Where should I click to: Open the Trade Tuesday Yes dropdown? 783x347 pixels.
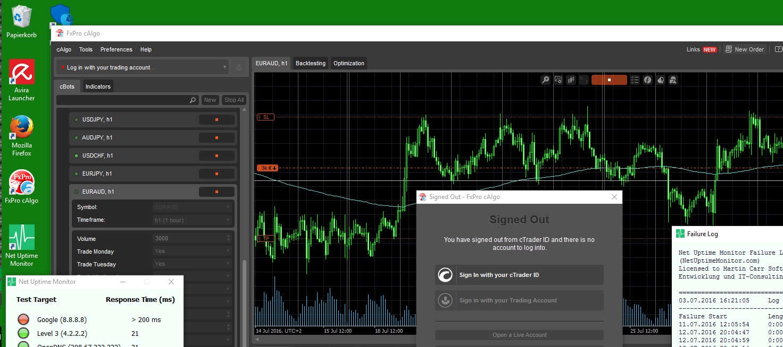pyautogui.click(x=193, y=264)
